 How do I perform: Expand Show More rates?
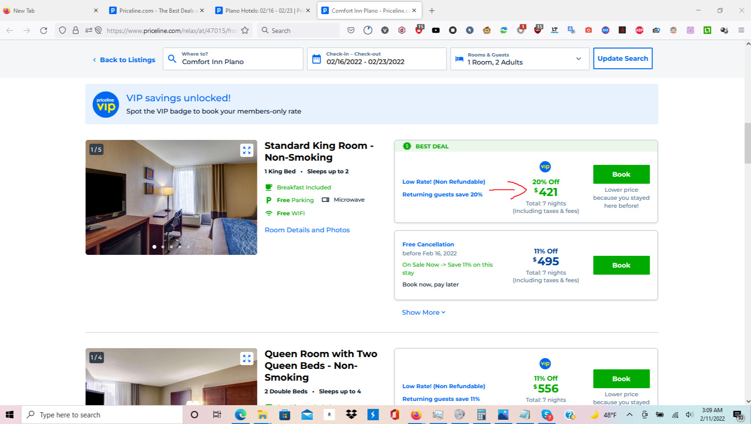coord(423,312)
